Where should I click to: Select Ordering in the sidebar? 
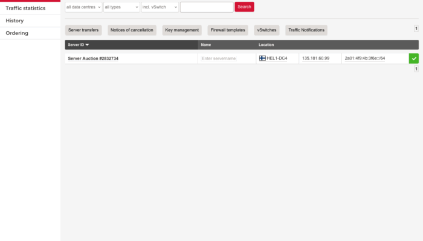tap(17, 33)
